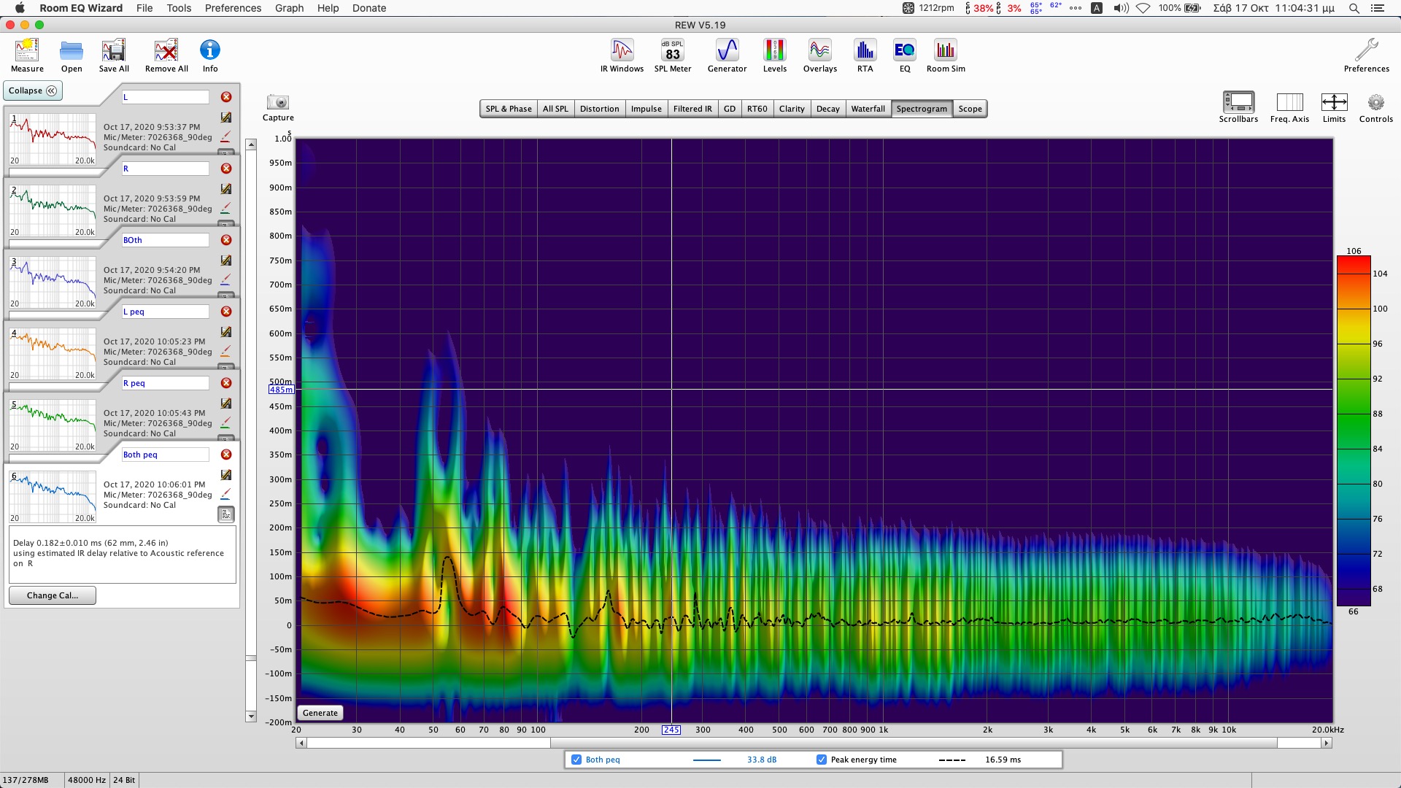Open the Tools menu
Image resolution: width=1401 pixels, height=788 pixels.
pyautogui.click(x=179, y=8)
